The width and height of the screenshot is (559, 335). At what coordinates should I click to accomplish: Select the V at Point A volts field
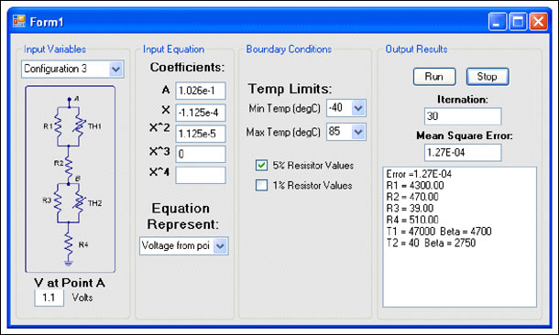[49, 297]
